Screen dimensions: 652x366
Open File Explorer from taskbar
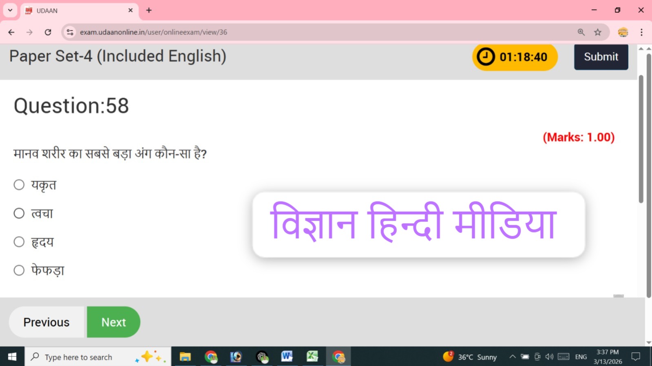[x=185, y=357]
